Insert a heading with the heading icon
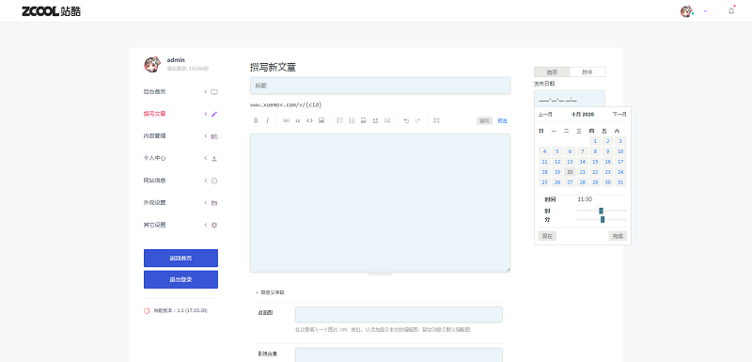 tap(364, 120)
